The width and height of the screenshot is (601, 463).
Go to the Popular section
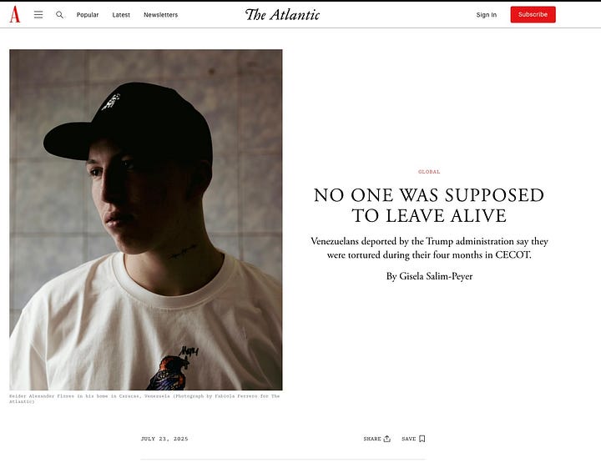[88, 14]
